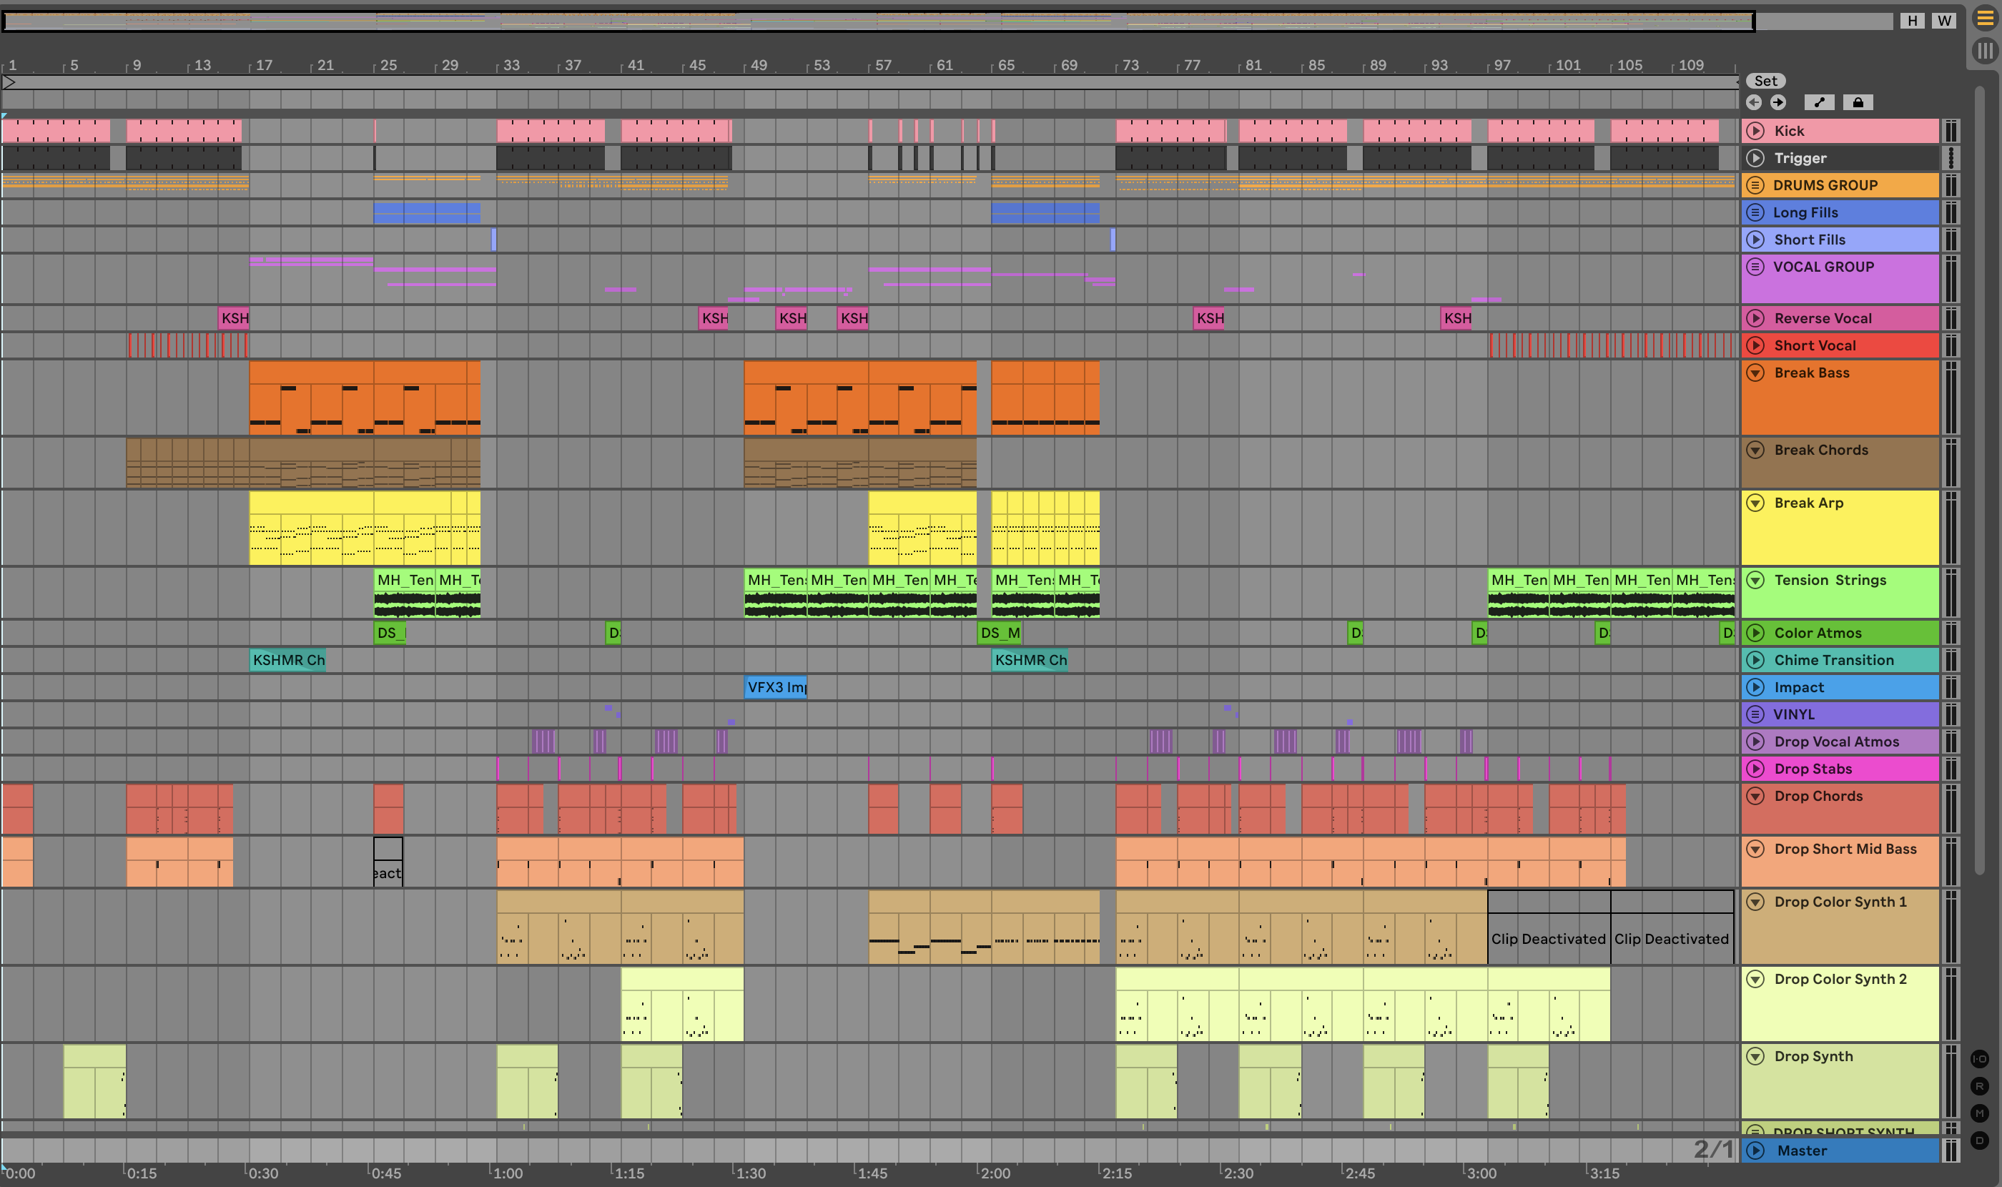Switch to Session View selector icon
The width and height of the screenshot is (2002, 1187).
pos(1986,51)
